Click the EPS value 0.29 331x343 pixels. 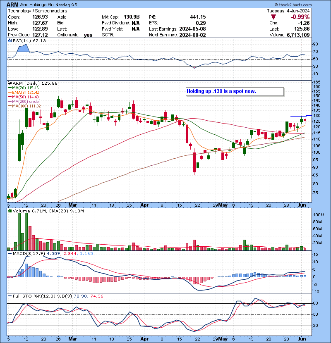(201, 23)
